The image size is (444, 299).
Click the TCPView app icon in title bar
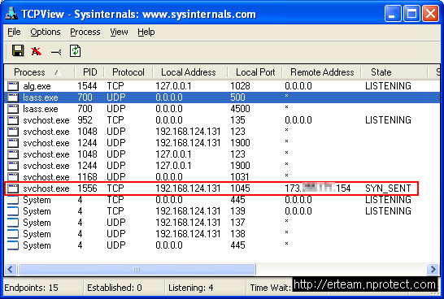11,14
